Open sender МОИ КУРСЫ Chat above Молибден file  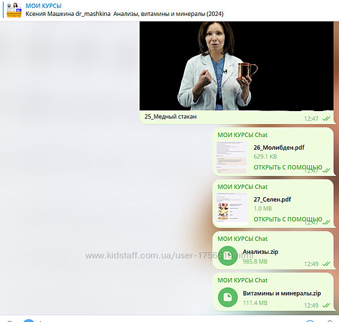click(242, 135)
